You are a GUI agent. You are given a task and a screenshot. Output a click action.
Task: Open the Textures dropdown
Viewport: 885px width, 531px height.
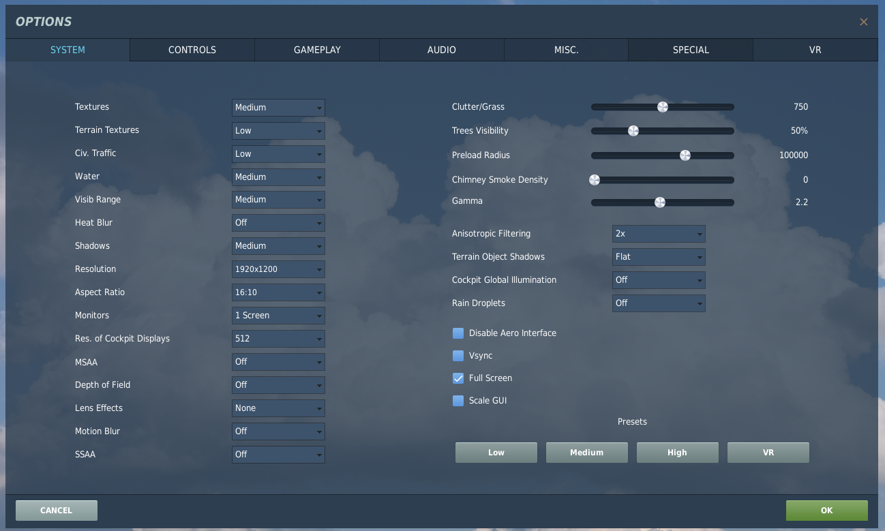pos(278,108)
